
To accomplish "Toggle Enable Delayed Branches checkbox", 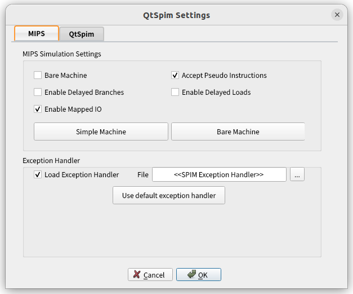I will click(38, 92).
